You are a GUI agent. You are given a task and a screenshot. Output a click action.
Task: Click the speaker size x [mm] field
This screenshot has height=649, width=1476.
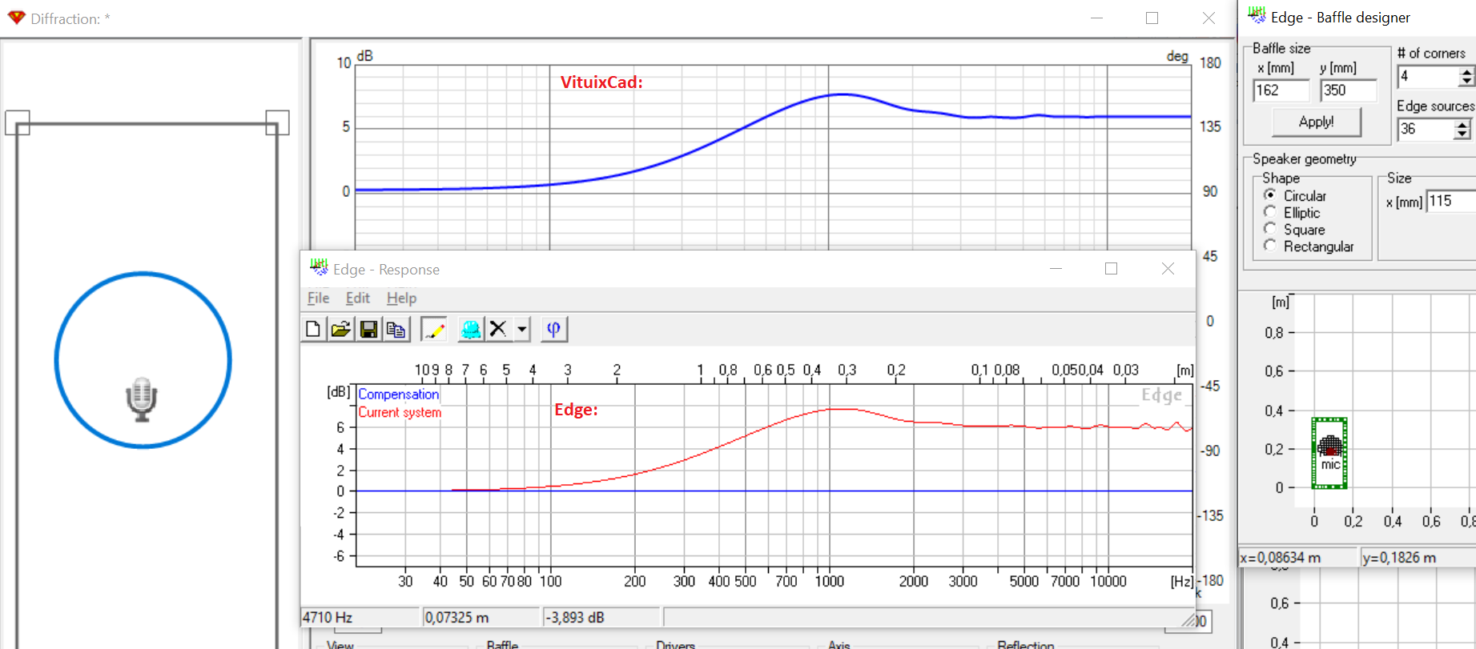point(1451,201)
